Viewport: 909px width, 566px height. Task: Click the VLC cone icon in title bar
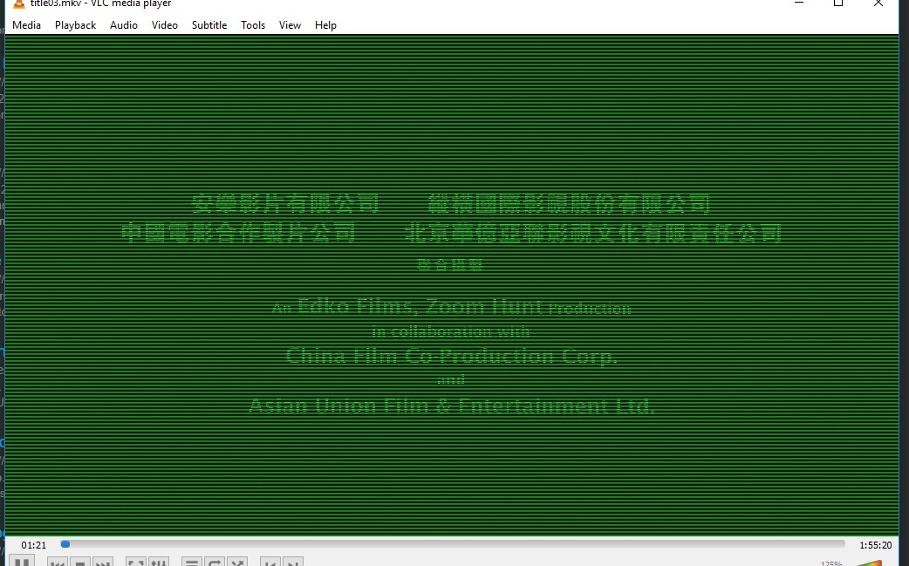tap(19, 3)
